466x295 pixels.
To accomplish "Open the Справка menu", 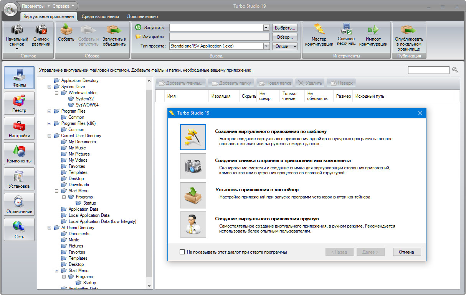I will (63, 6).
